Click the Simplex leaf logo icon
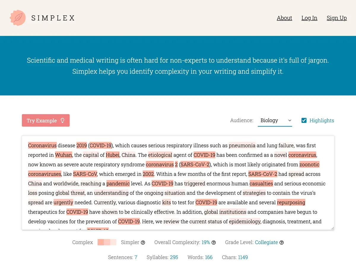 click(x=18, y=18)
